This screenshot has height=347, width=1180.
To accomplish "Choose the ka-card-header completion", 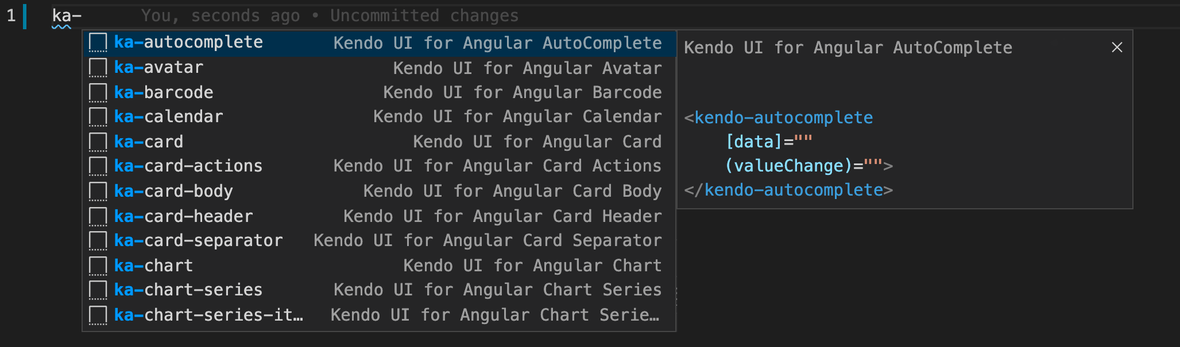I will pos(184,216).
